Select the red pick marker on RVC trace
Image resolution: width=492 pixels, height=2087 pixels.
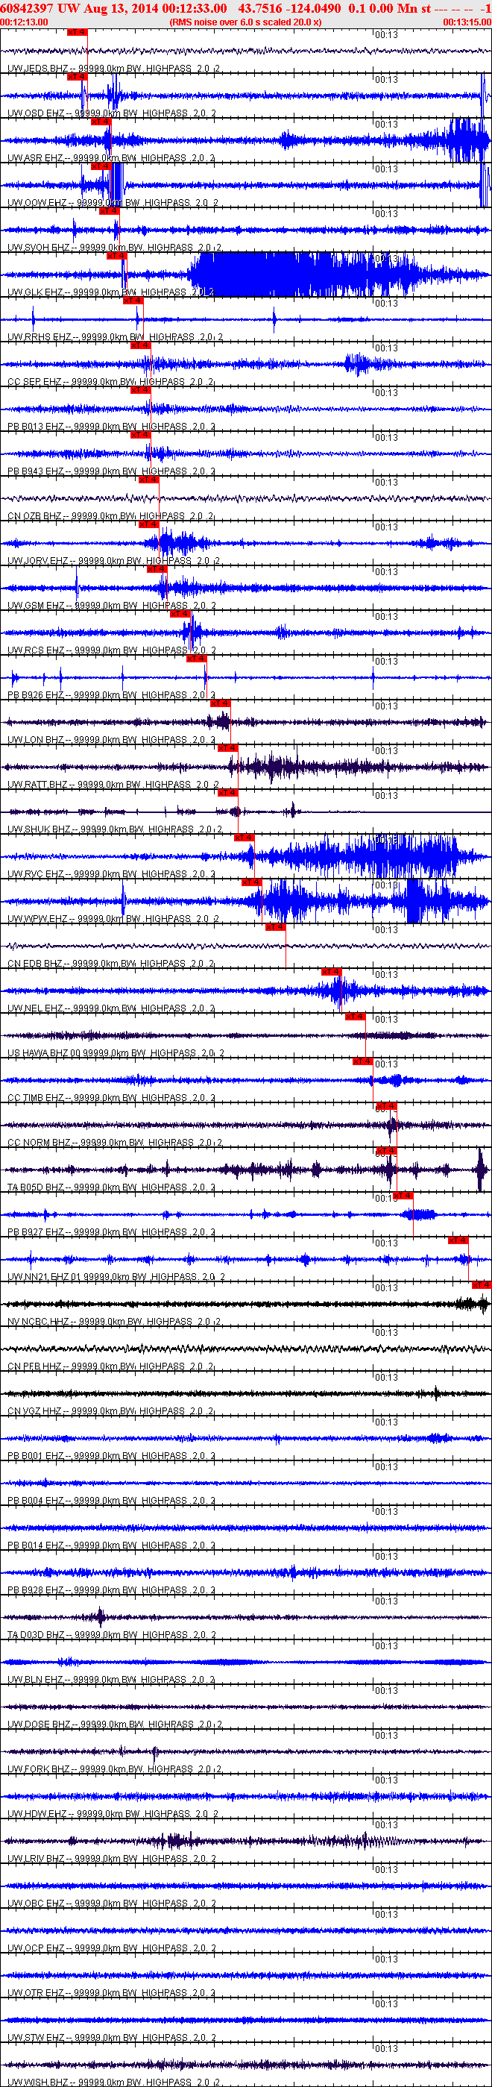pyautogui.click(x=244, y=837)
